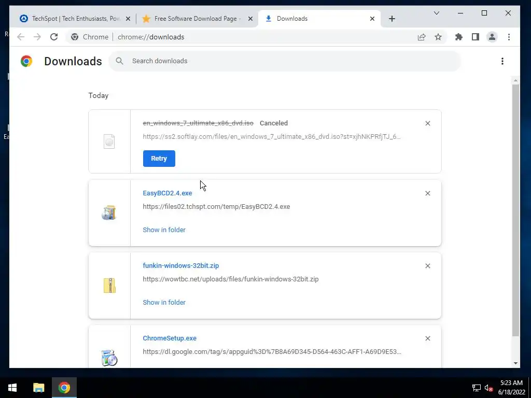
Task: Bookmark this tab with star icon
Action: click(x=438, y=37)
